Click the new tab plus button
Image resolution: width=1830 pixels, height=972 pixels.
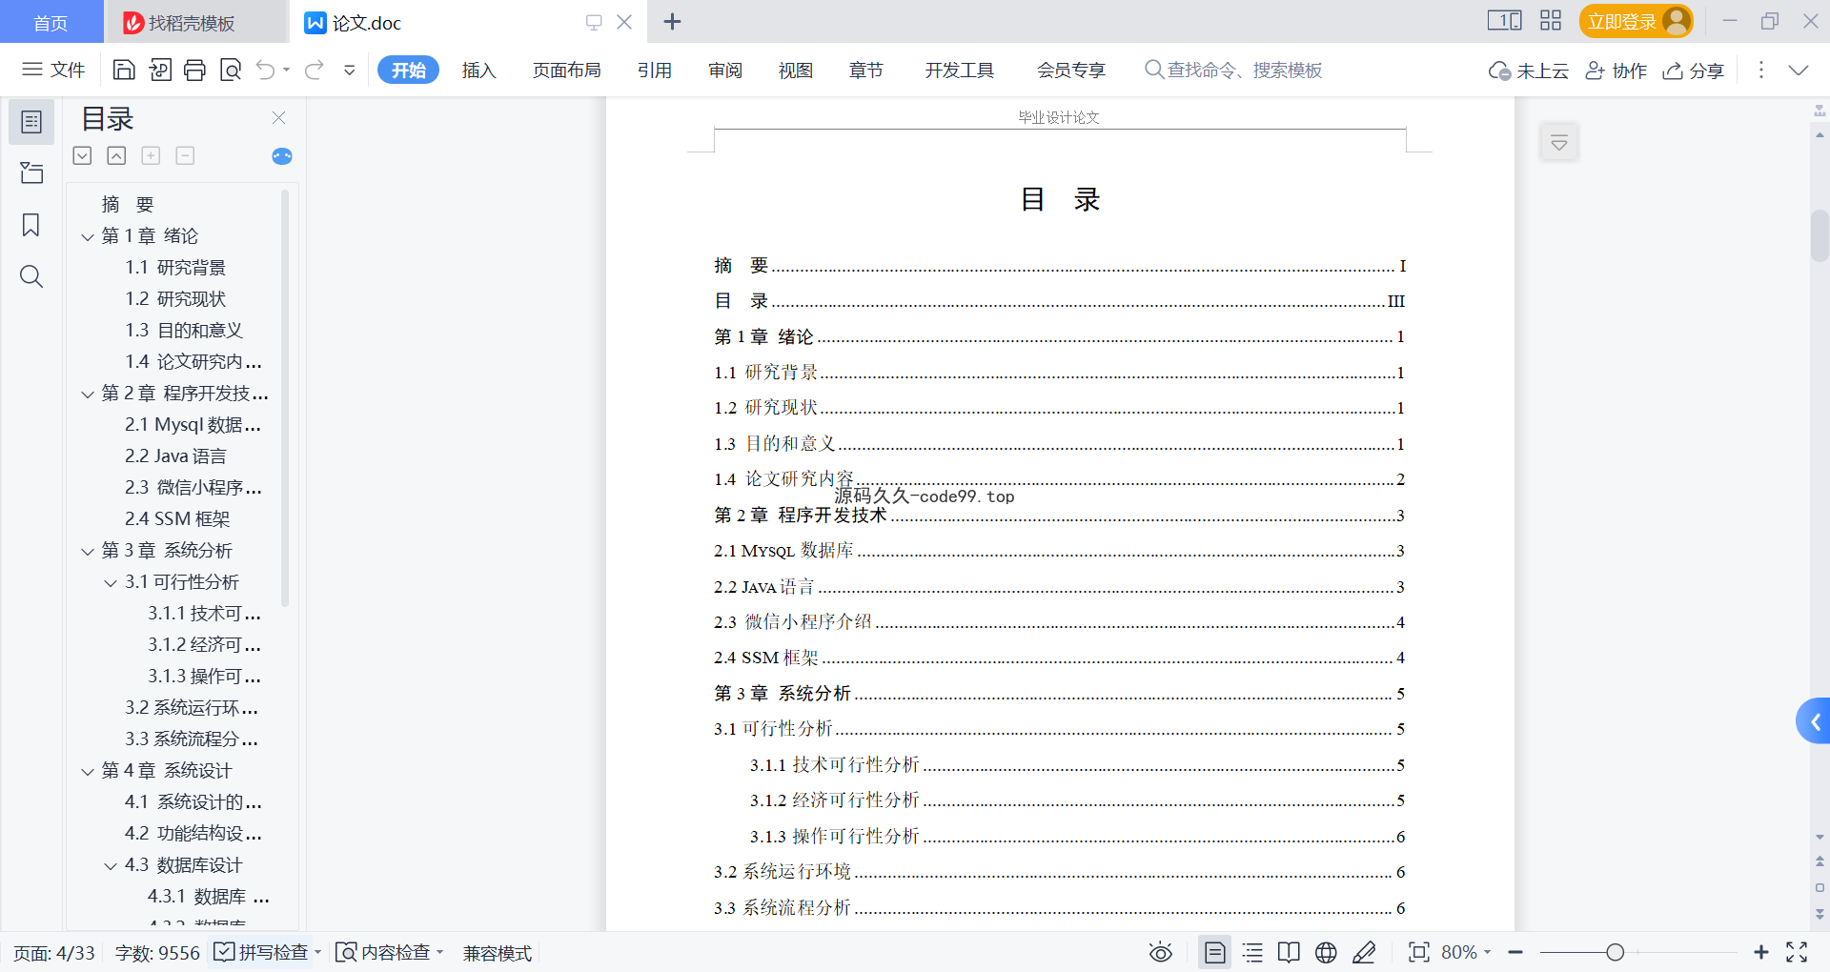point(672,21)
